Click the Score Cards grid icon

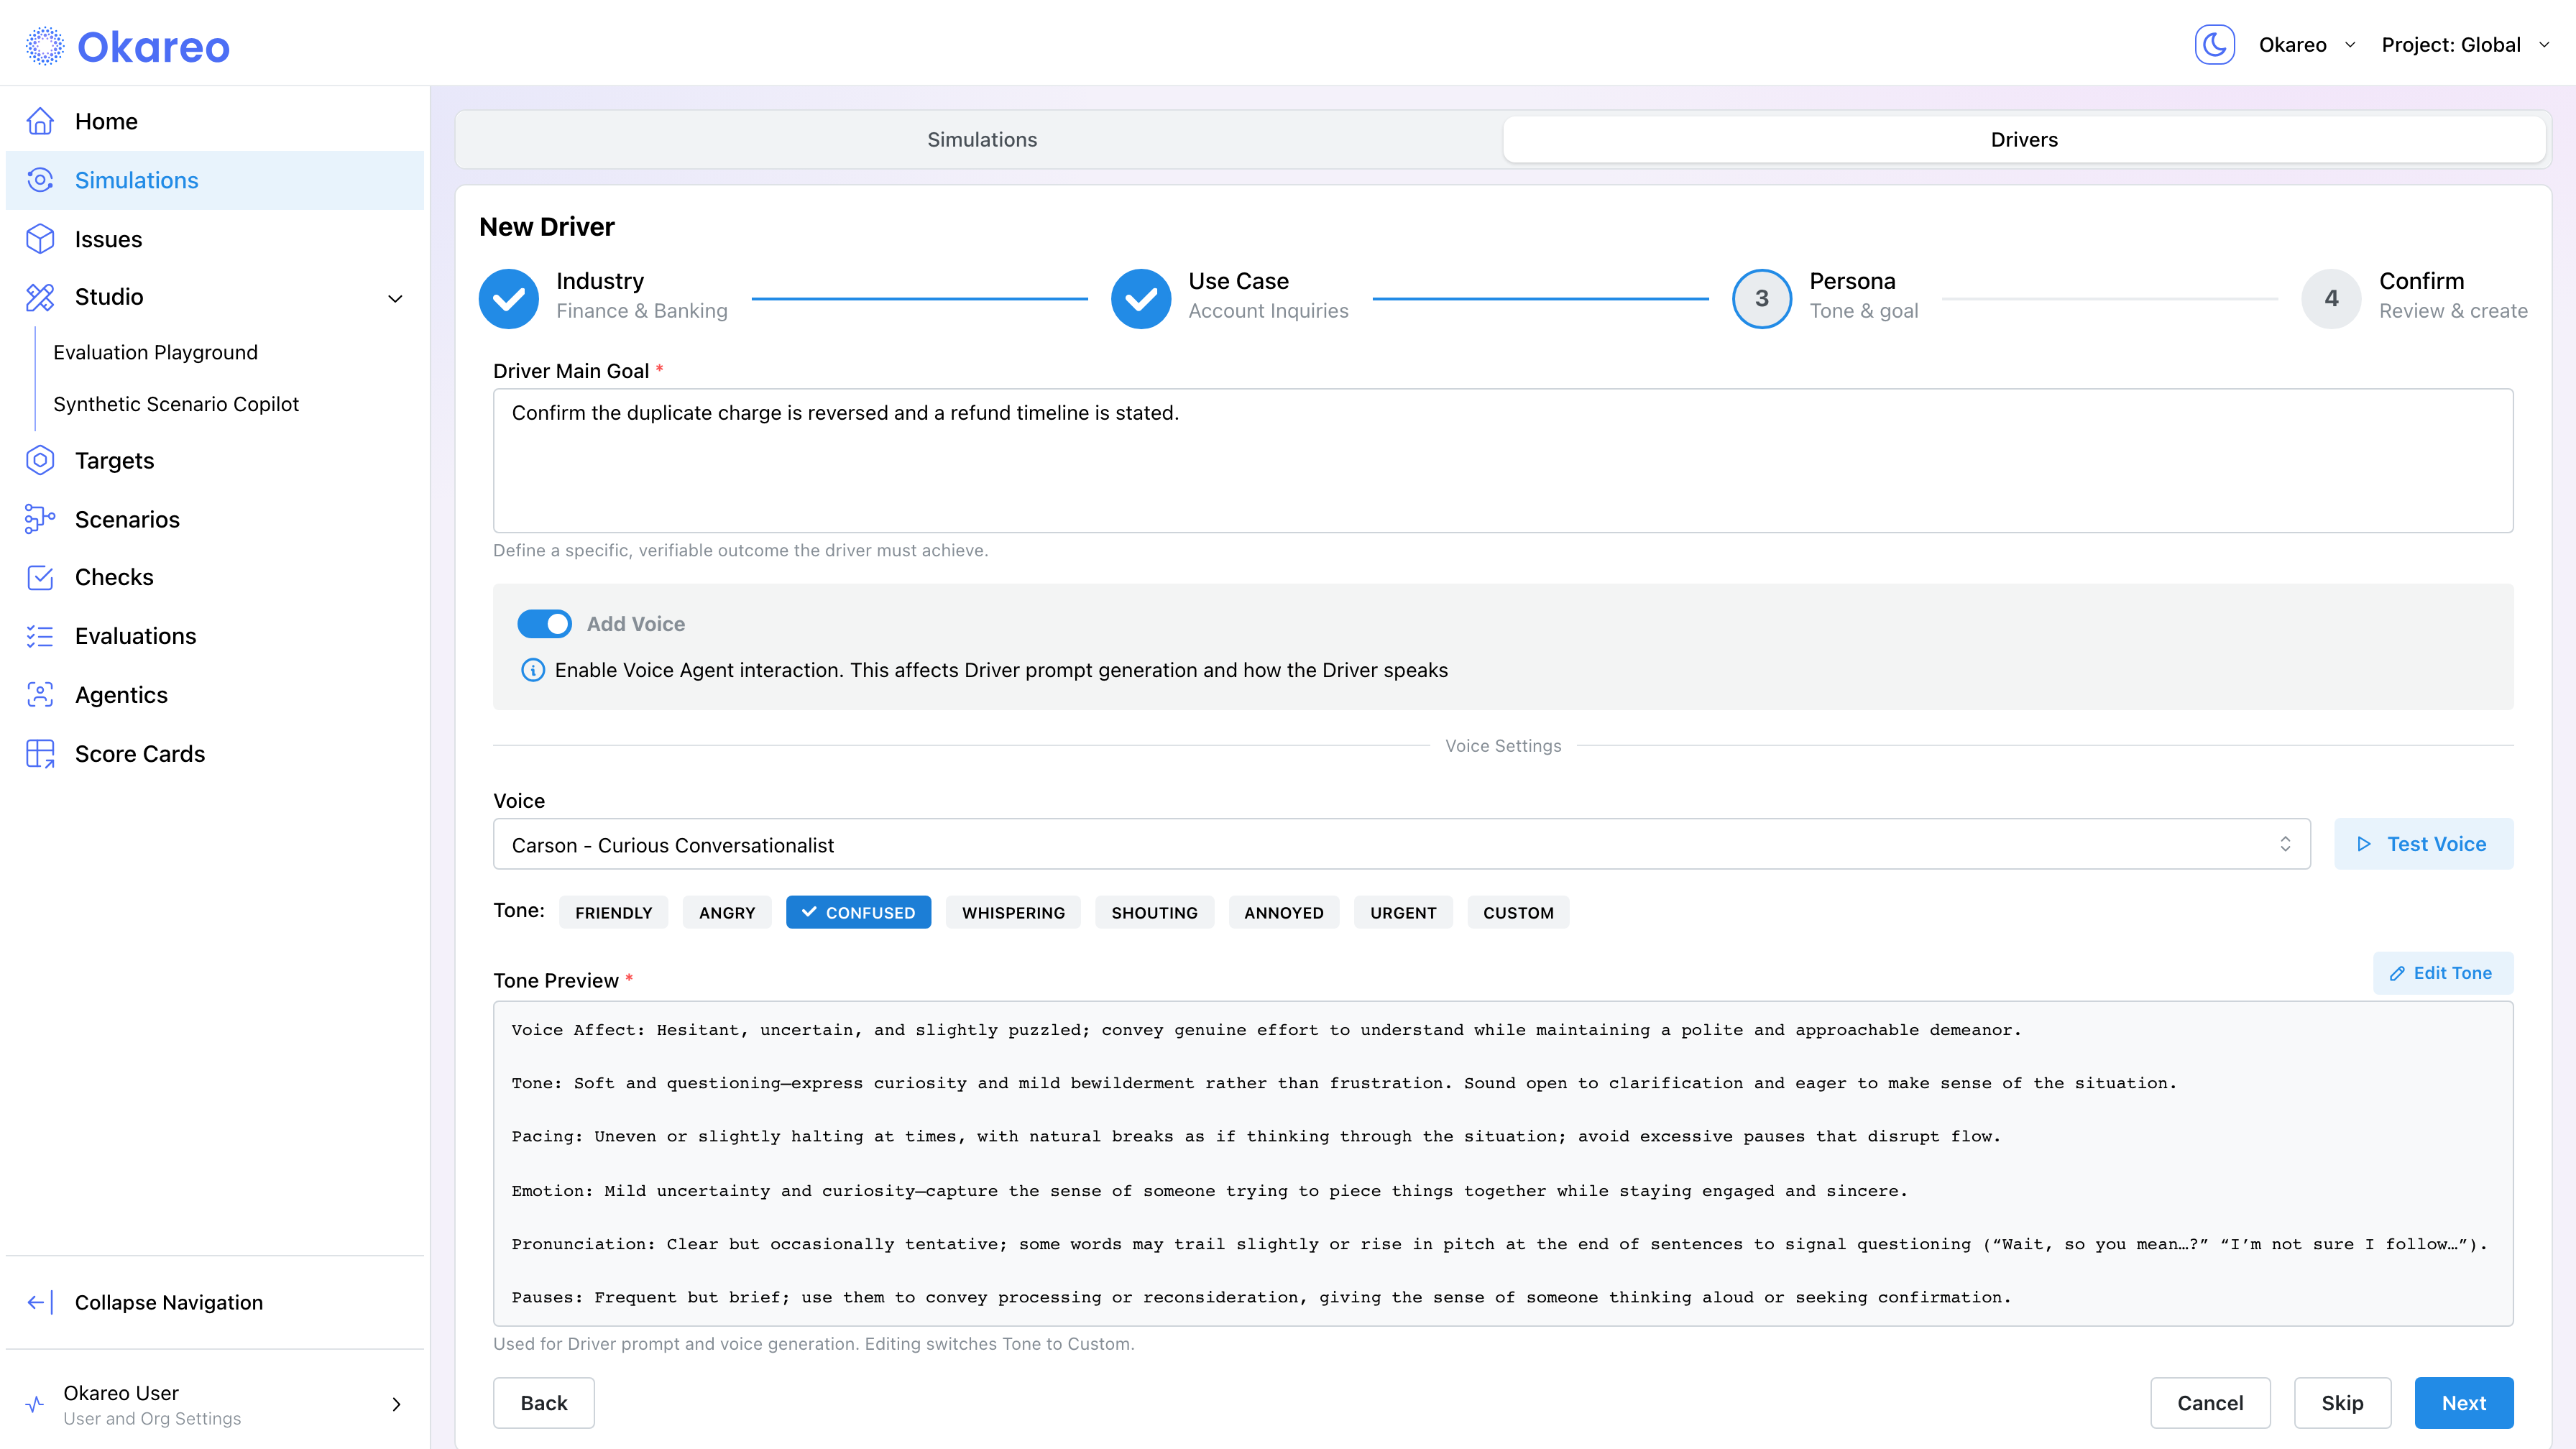40,754
